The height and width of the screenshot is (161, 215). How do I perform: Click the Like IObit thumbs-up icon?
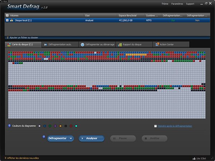[194, 158]
